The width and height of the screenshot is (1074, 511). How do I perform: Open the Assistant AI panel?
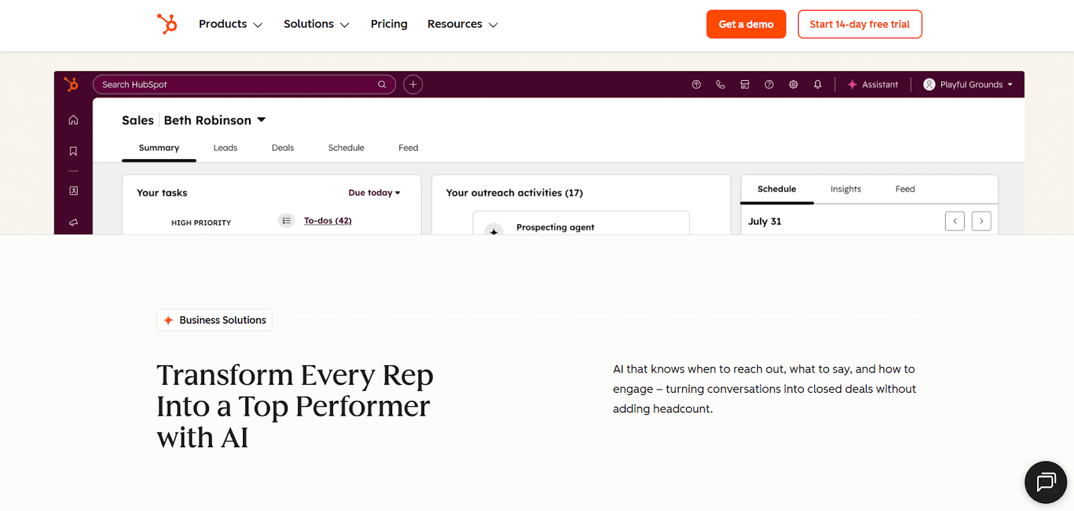click(x=873, y=85)
